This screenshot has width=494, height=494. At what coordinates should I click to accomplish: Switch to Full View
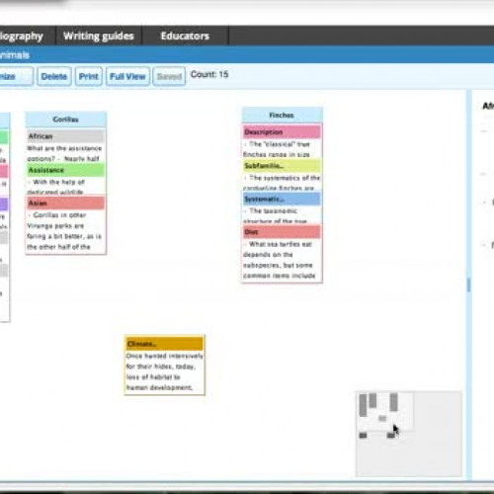click(127, 76)
